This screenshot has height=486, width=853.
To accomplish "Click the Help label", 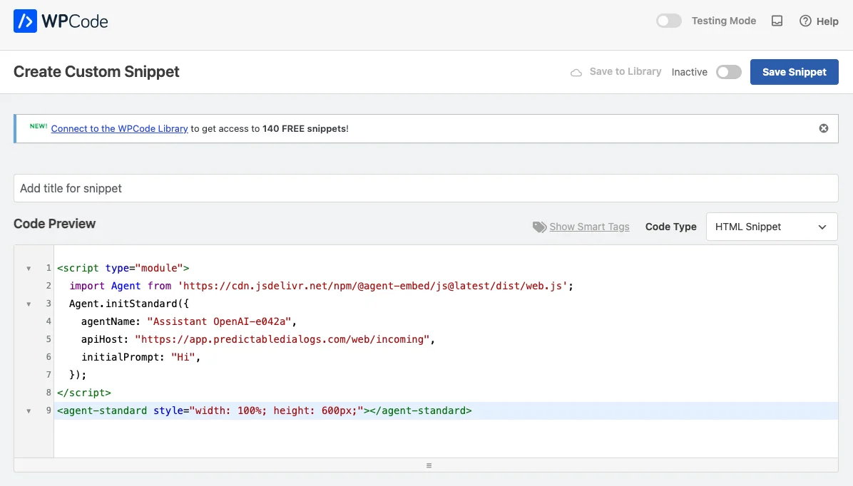I will 827,21.
